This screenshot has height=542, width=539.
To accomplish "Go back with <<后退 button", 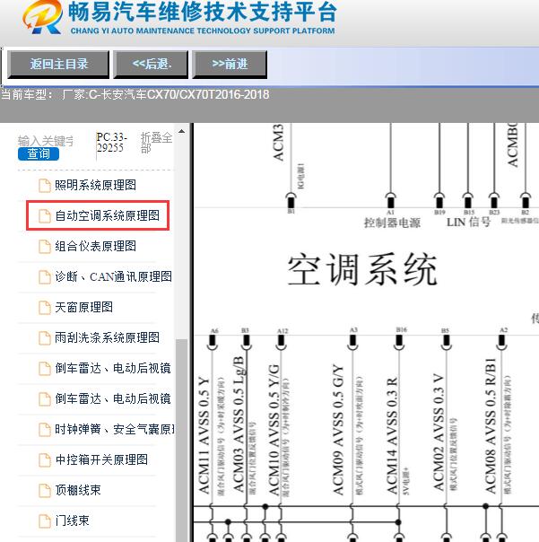I will tap(151, 65).
